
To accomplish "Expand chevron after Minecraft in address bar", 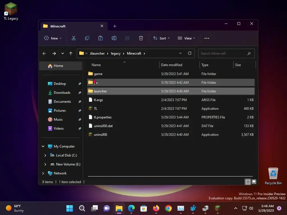I will [x=144, y=53].
